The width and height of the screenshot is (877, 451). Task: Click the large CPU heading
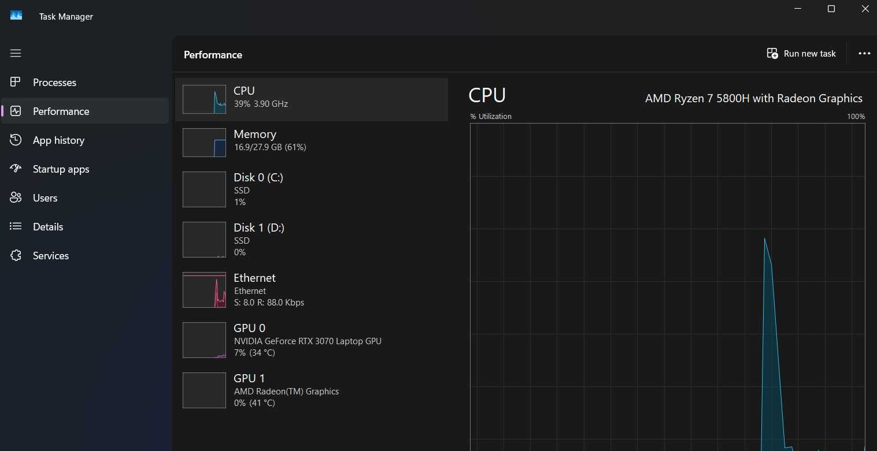coord(487,95)
